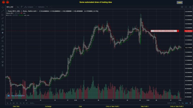Screen dimensions: 193x108
Task: Set time range to 5d
Action: coord(24,103)
